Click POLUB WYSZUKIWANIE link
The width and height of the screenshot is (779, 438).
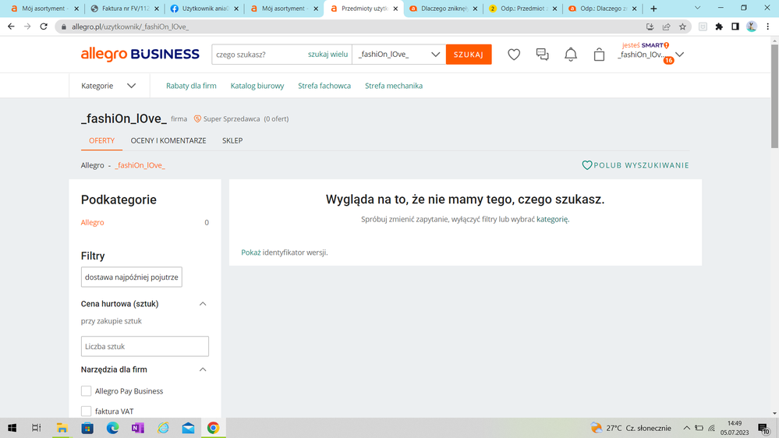pos(636,165)
